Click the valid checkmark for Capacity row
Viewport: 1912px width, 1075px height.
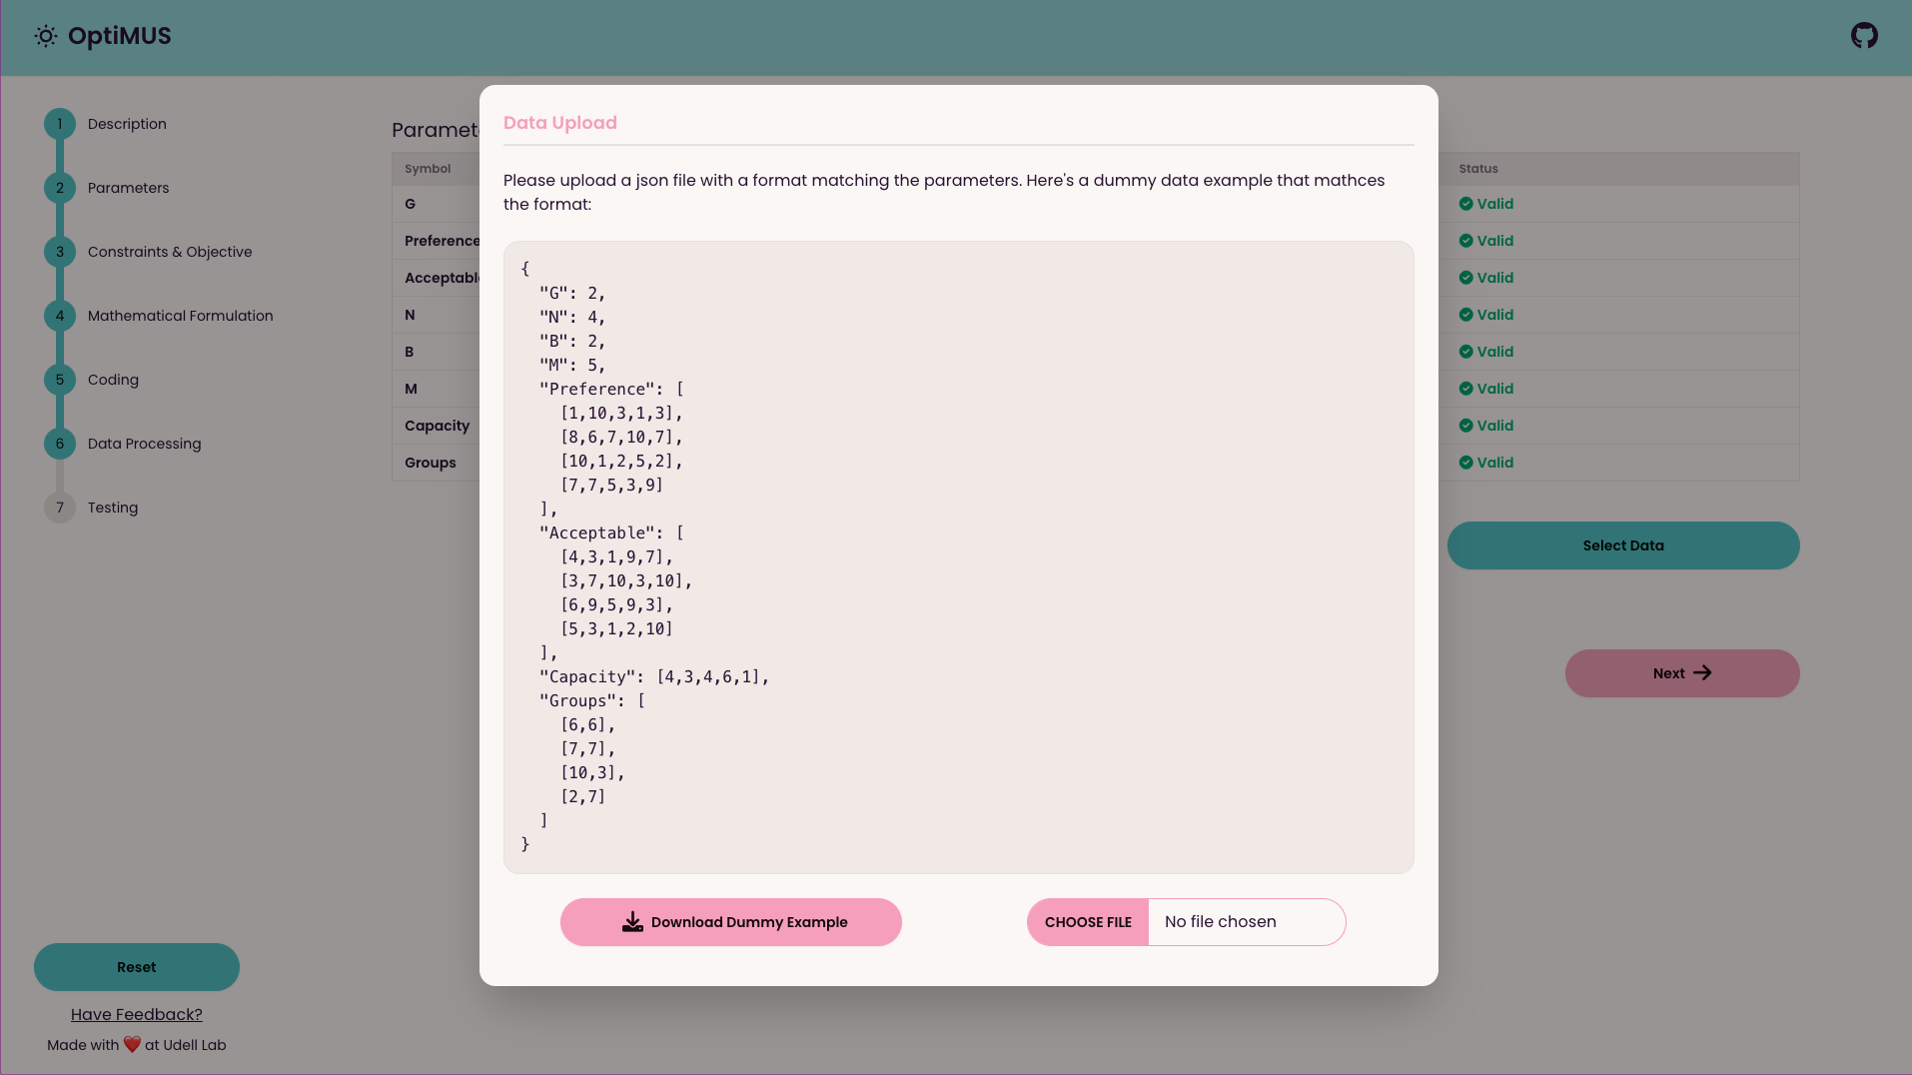(x=1465, y=426)
